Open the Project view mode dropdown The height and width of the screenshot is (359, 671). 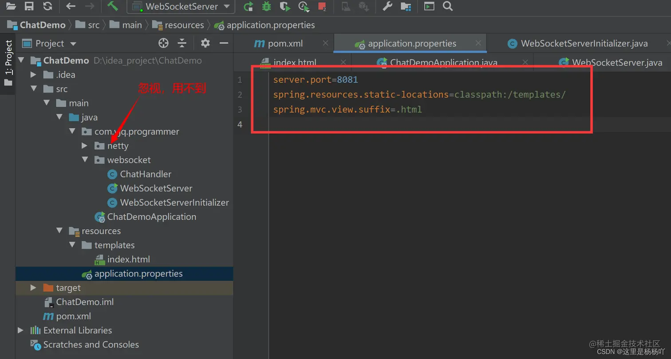(x=73, y=43)
